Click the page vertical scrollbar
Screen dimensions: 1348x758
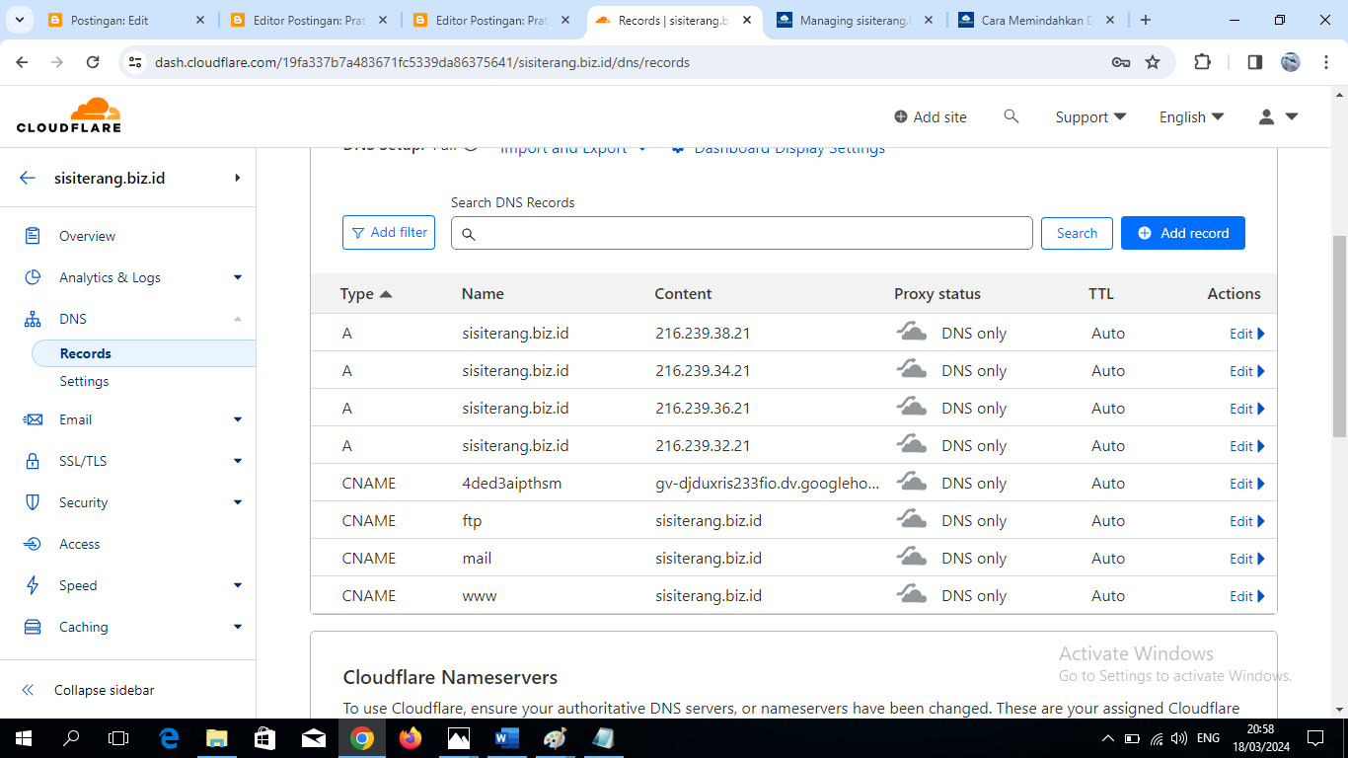(x=1339, y=336)
